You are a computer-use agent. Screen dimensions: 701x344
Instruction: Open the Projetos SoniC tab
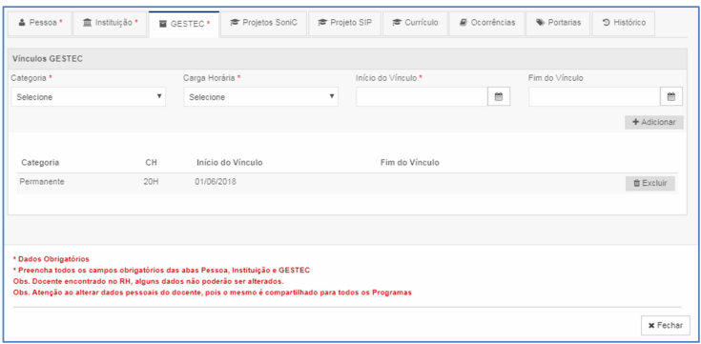264,23
